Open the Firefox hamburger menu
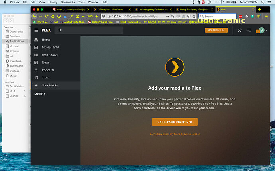The width and height of the screenshot is (275, 171). click(266, 16)
